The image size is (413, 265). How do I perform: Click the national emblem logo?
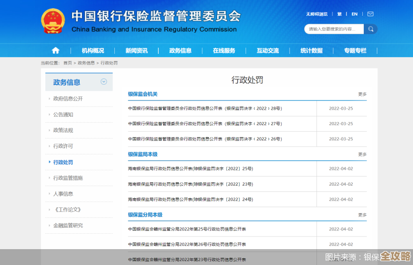coord(53,21)
